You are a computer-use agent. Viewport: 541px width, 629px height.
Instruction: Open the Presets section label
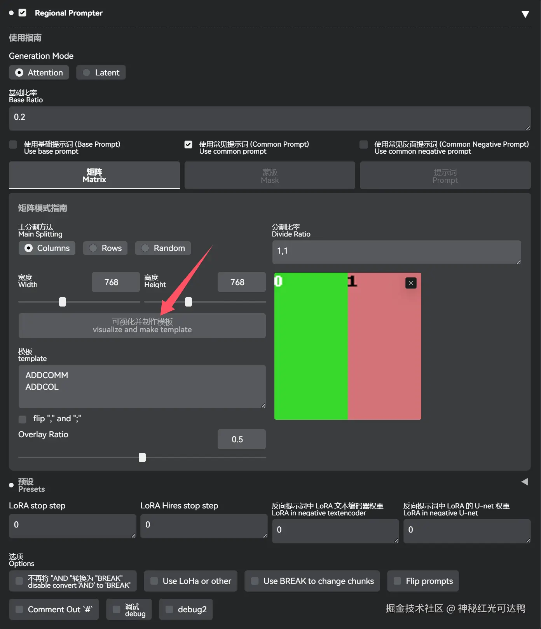(31, 485)
